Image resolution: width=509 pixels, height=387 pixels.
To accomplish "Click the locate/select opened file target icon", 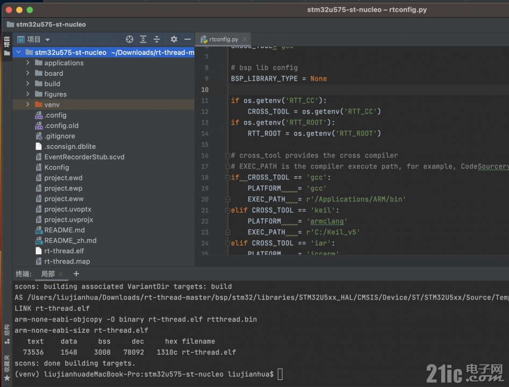I will point(130,39).
